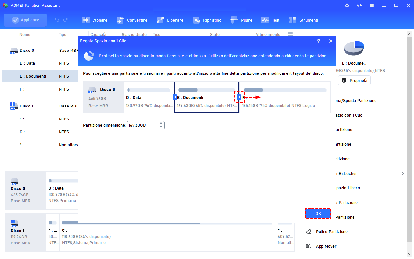
Task: Click the pie chart disk icon in right panel
Action: click(354, 49)
